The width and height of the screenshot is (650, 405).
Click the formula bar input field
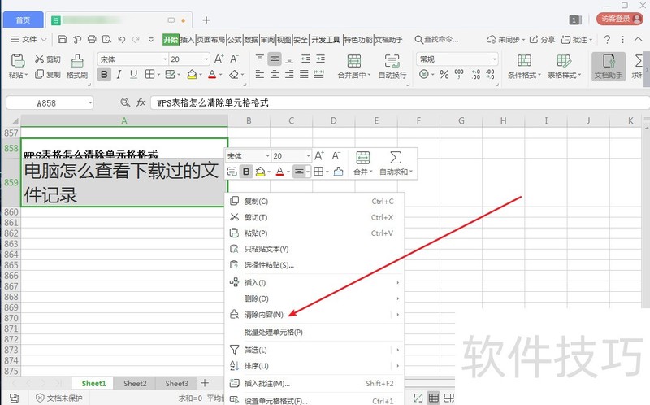(x=398, y=102)
